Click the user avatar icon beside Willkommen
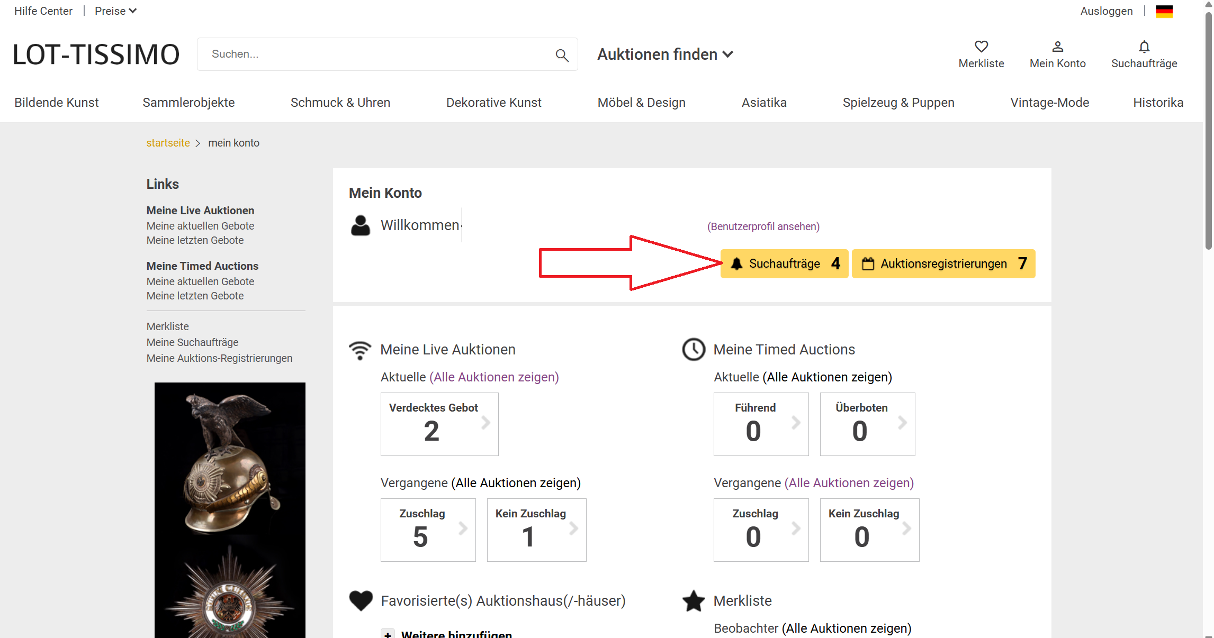This screenshot has height=638, width=1214. click(361, 225)
